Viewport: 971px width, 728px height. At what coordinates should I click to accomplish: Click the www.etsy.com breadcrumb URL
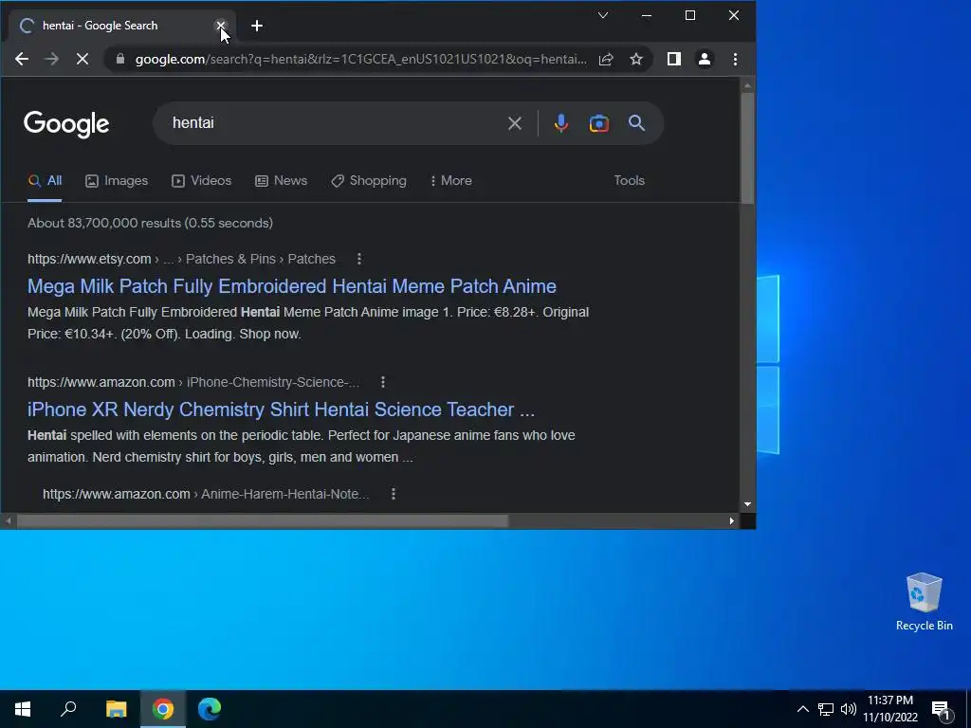tap(89, 259)
